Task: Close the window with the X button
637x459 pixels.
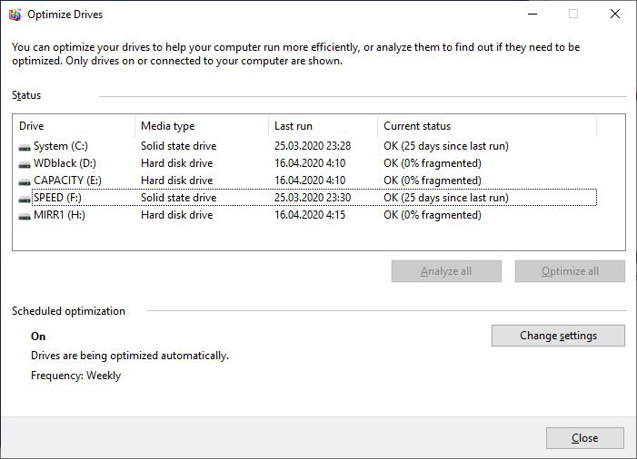Action: 615,15
